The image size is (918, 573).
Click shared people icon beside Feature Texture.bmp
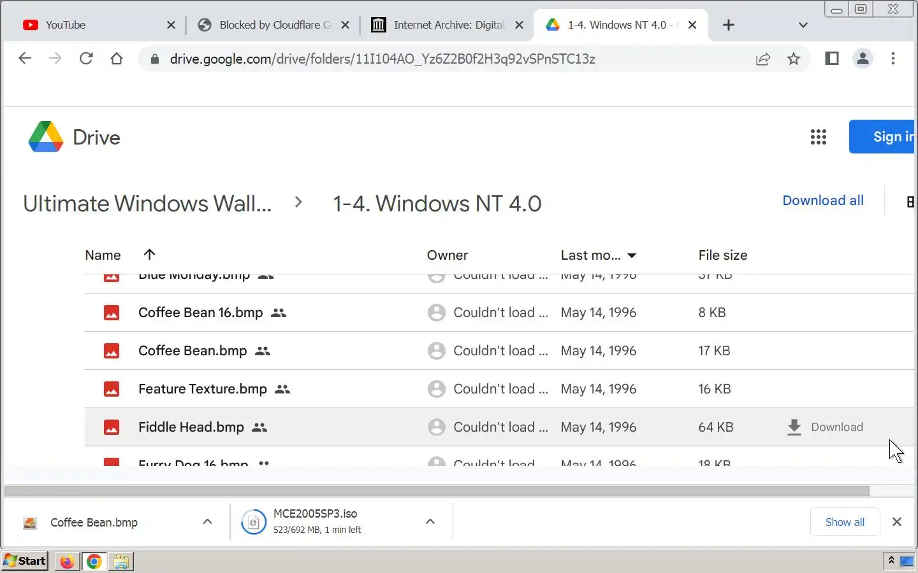tap(282, 389)
